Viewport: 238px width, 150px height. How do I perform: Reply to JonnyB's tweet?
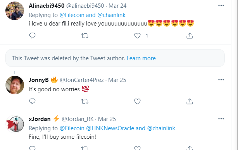coord(32,101)
